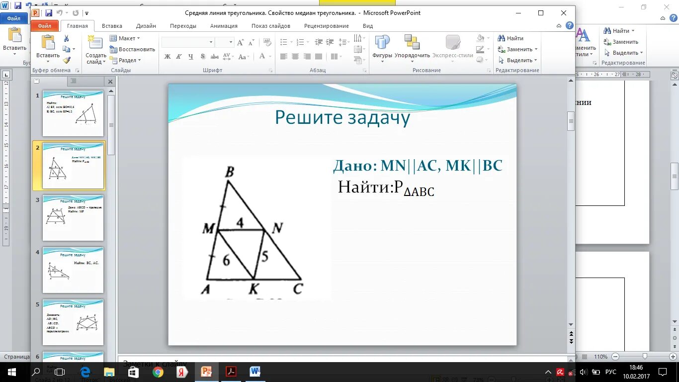Switch to the Дизайн tab
This screenshot has height=382, width=679.
[x=146, y=26]
